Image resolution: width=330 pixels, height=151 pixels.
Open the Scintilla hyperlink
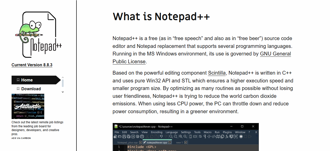pos(217,73)
